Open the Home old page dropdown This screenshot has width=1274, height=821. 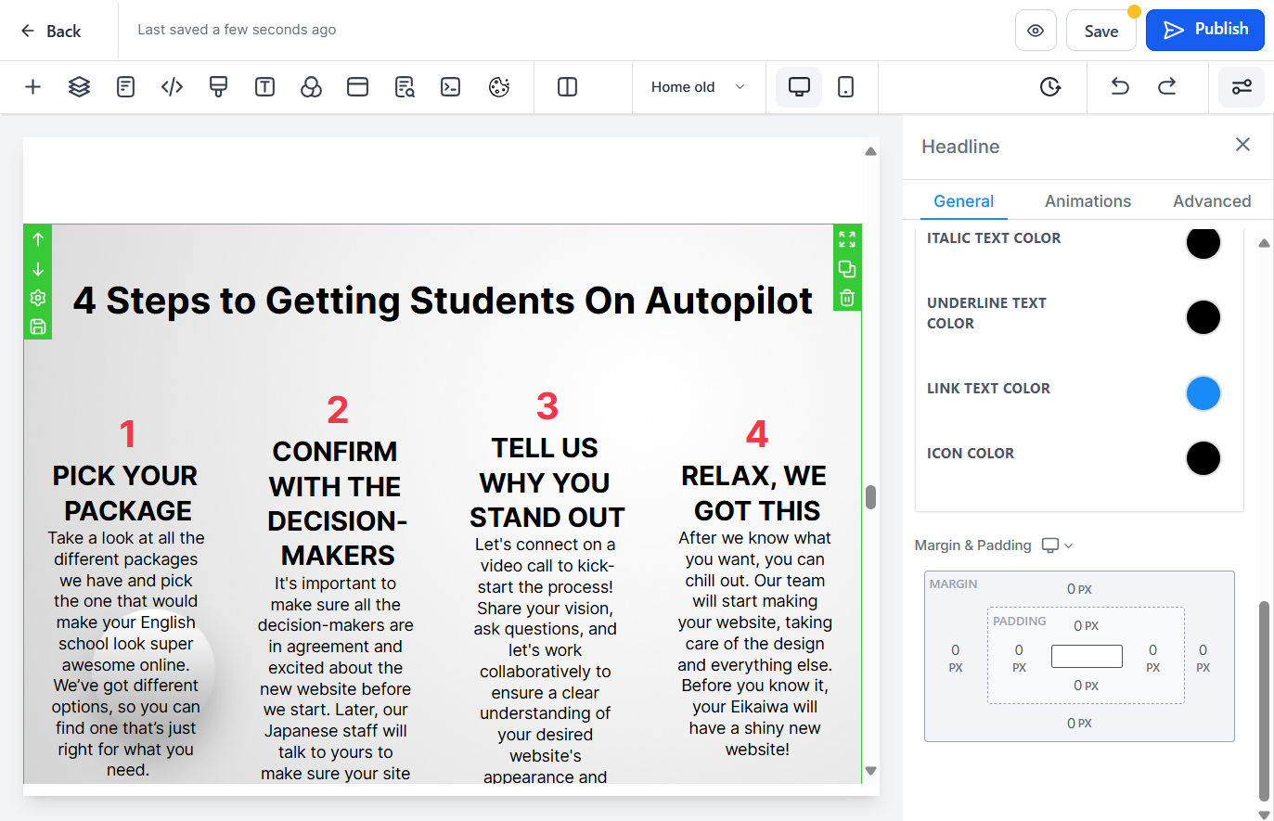tap(699, 87)
